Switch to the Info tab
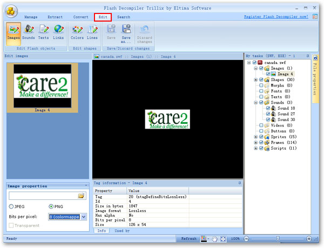 pos(102,231)
